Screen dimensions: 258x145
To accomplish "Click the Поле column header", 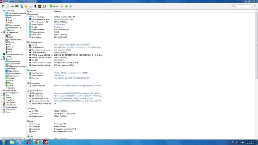I will click(x=40, y=11).
